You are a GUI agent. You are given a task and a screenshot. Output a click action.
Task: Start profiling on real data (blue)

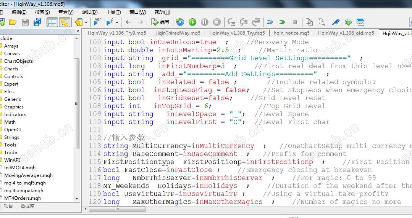[270, 22]
